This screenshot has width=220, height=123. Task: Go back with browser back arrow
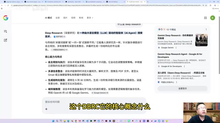coord(2,5)
